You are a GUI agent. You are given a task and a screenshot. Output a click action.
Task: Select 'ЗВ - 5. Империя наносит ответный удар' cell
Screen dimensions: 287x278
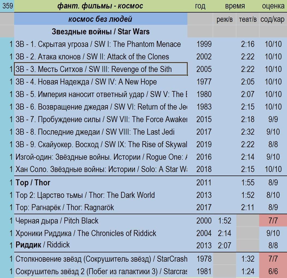coord(101,94)
